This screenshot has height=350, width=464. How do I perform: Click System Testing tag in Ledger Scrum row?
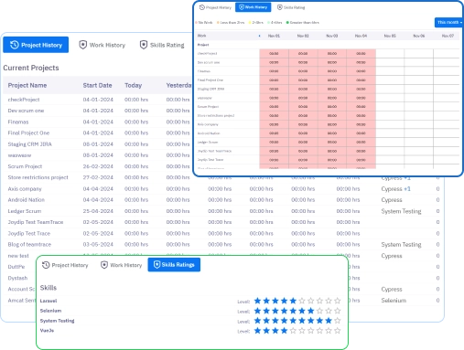[x=401, y=211]
